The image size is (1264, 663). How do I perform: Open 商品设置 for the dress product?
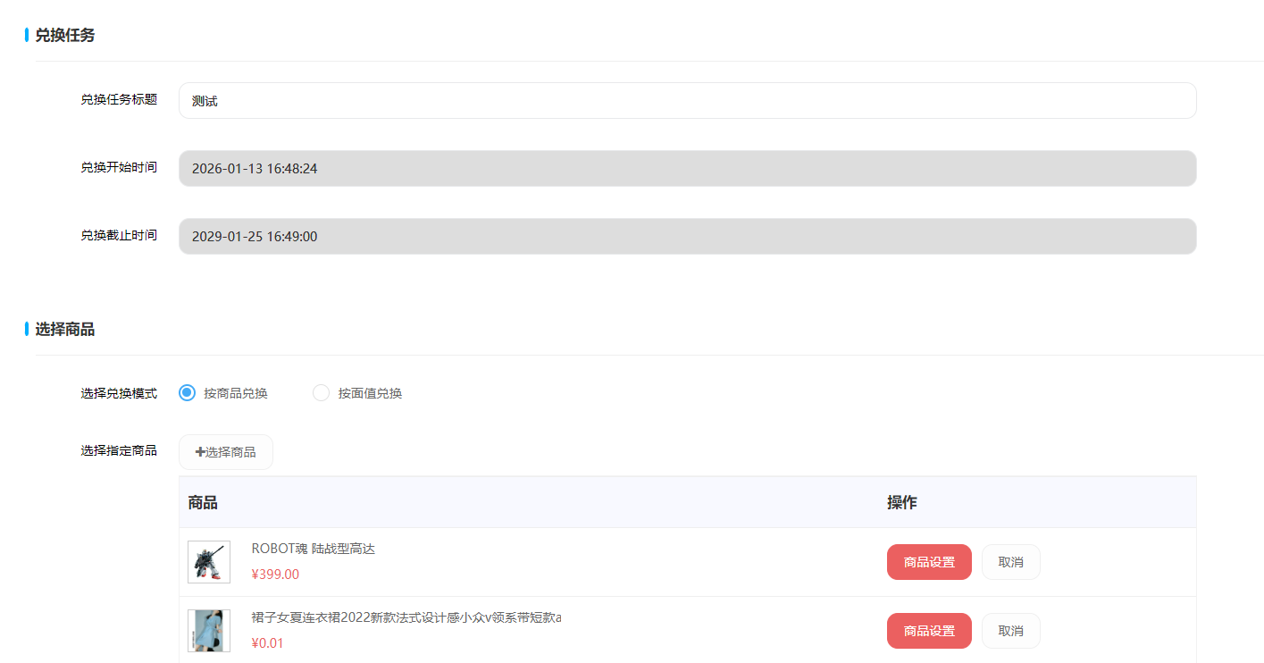[929, 630]
